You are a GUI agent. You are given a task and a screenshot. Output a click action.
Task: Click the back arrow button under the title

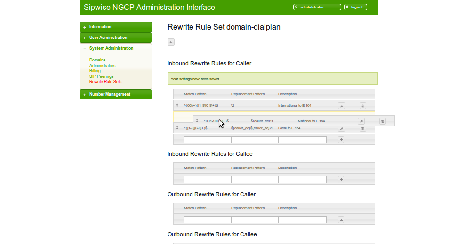click(x=171, y=42)
